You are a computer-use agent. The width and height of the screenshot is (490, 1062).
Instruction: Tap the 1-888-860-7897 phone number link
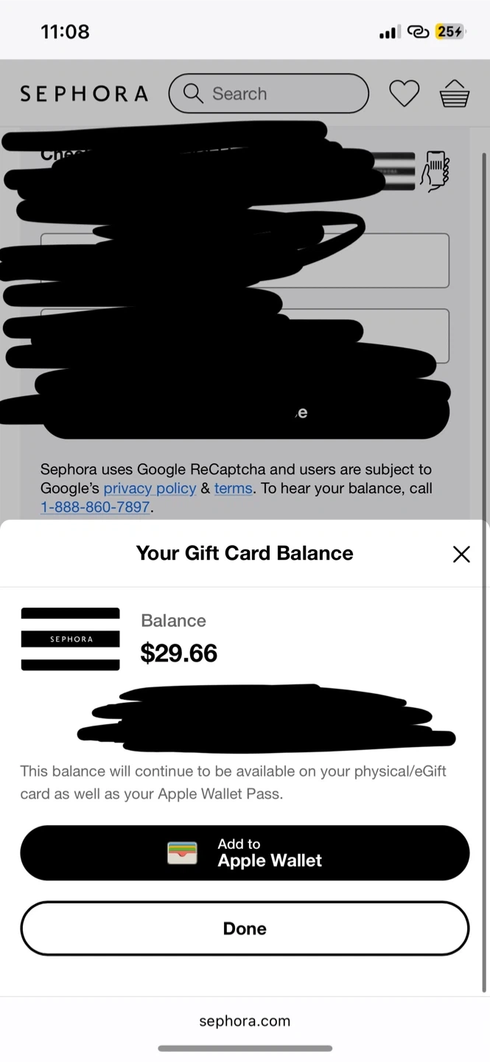pos(95,507)
